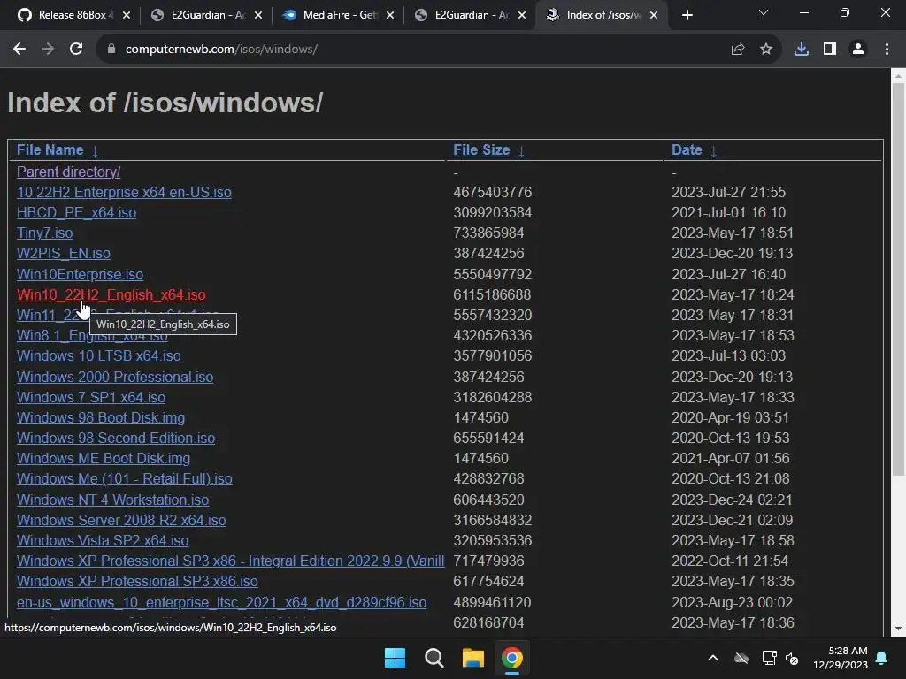Image resolution: width=906 pixels, height=679 pixels.
Task: Open the Chrome three-dot menu
Action: pyautogui.click(x=887, y=50)
